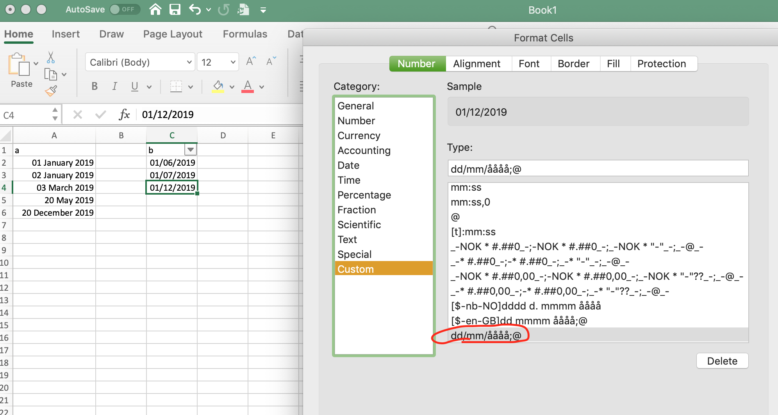Select the Text category
The image size is (778, 415).
click(384, 240)
